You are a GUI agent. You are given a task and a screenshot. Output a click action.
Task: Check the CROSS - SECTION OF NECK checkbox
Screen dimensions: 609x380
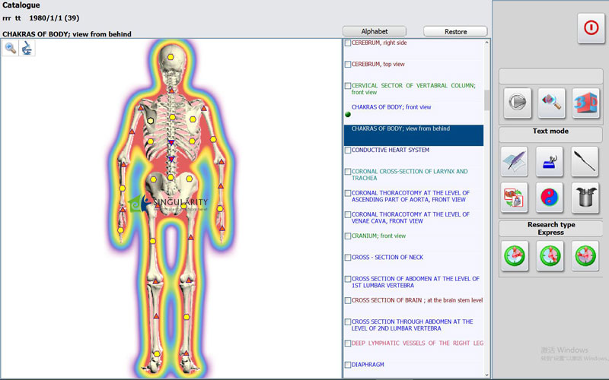tap(348, 258)
